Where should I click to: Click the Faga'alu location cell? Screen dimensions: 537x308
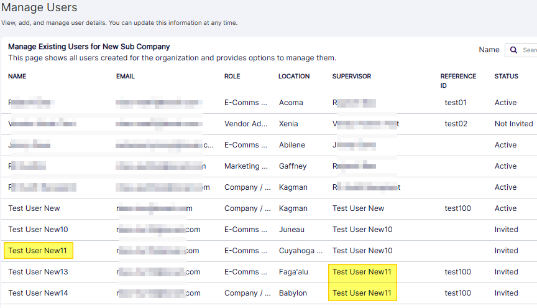point(293,272)
